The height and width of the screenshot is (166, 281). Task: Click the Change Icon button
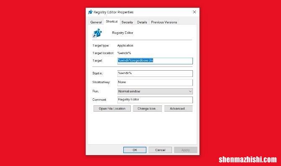coord(147,108)
